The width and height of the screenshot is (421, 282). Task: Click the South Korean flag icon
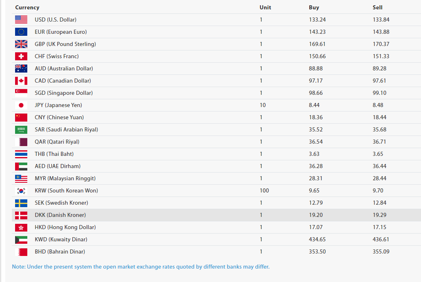pos(21,190)
